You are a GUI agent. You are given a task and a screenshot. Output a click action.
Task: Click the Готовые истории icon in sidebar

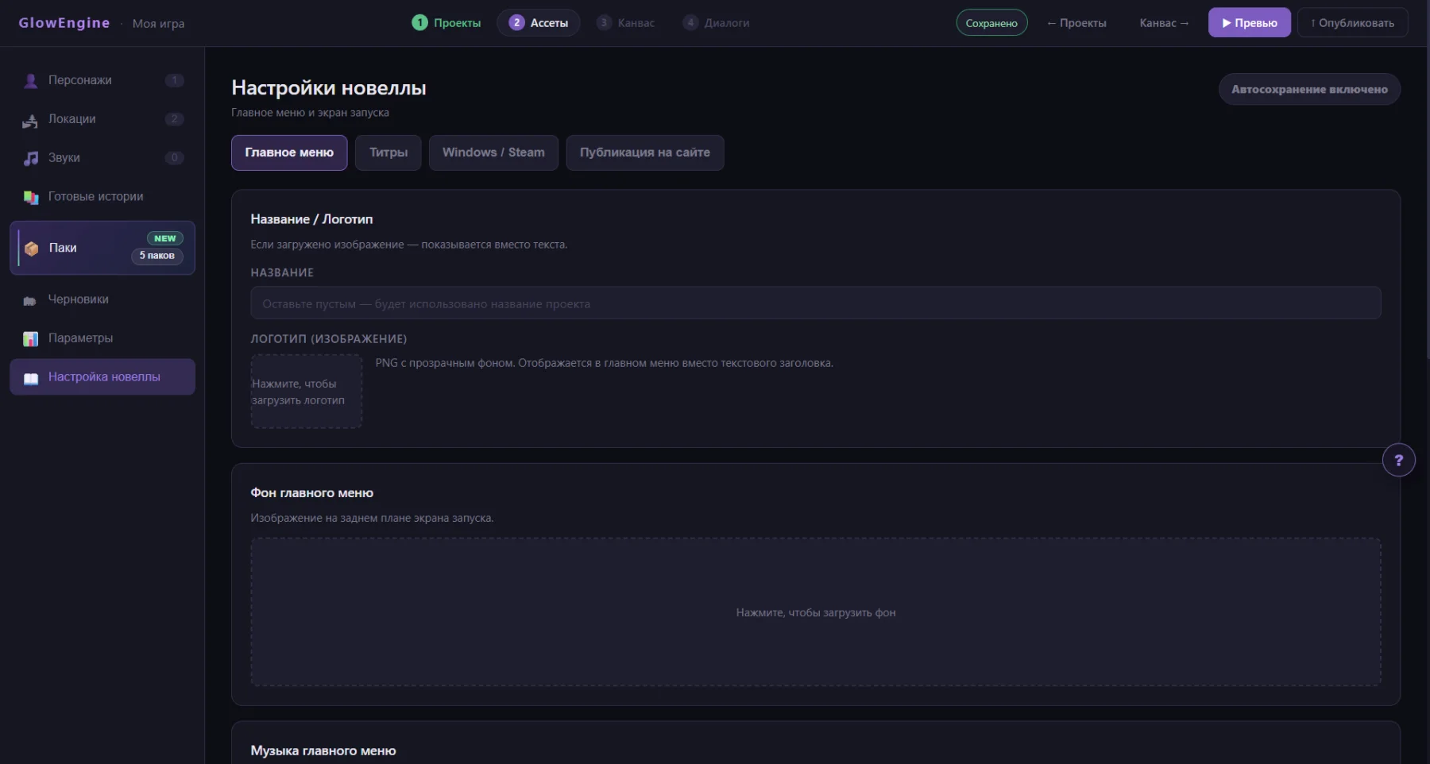(x=31, y=197)
